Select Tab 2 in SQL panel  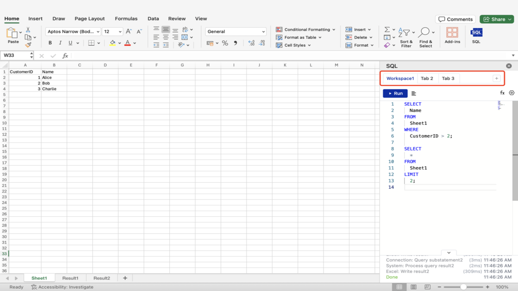[427, 78]
